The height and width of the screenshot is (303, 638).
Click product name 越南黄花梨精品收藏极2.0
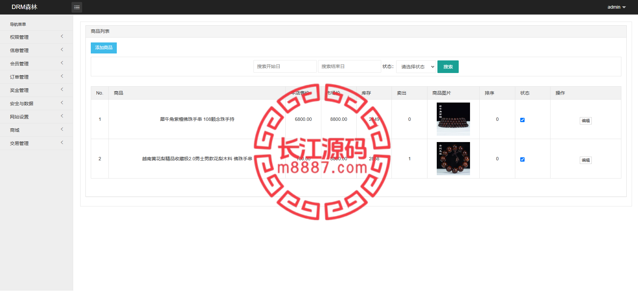click(x=197, y=159)
